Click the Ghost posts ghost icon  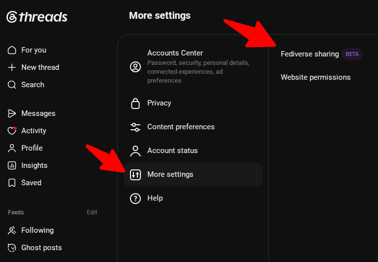[12, 248]
